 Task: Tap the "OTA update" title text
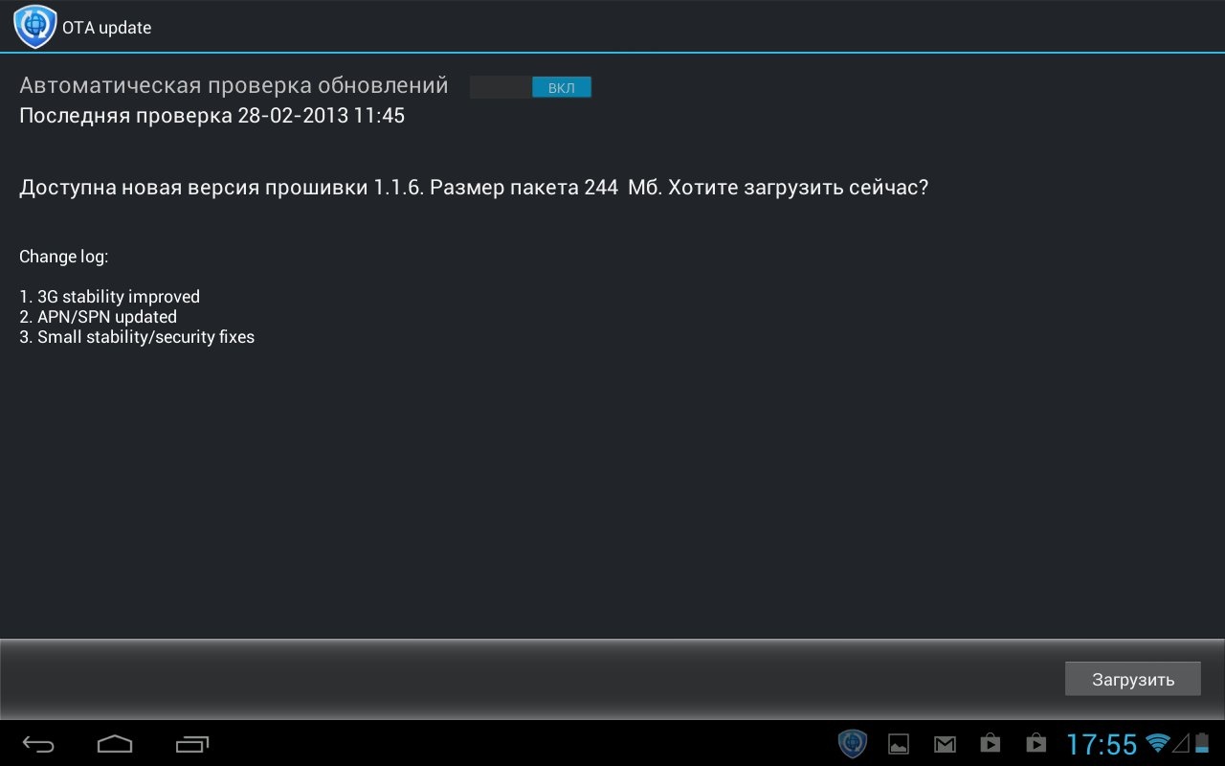pyautogui.click(x=107, y=28)
